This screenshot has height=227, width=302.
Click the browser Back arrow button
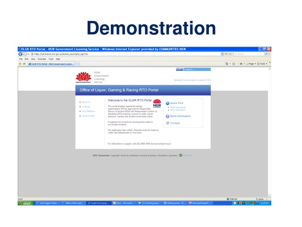pyautogui.click(x=20, y=54)
